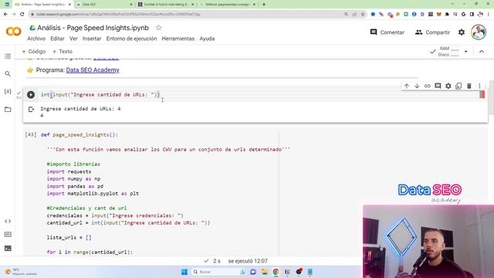Open variables inspector {x}
The height and width of the screenshot is (278, 494).
[8, 91]
